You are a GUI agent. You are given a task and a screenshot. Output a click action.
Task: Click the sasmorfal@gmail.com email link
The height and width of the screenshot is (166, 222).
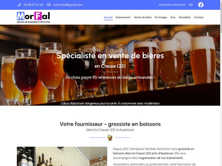point(68,5)
